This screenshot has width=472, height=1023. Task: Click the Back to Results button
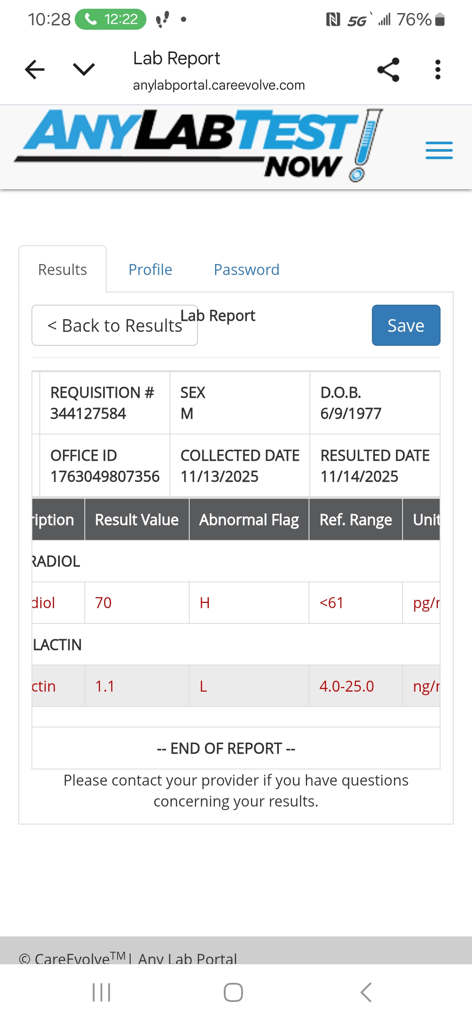click(x=115, y=326)
